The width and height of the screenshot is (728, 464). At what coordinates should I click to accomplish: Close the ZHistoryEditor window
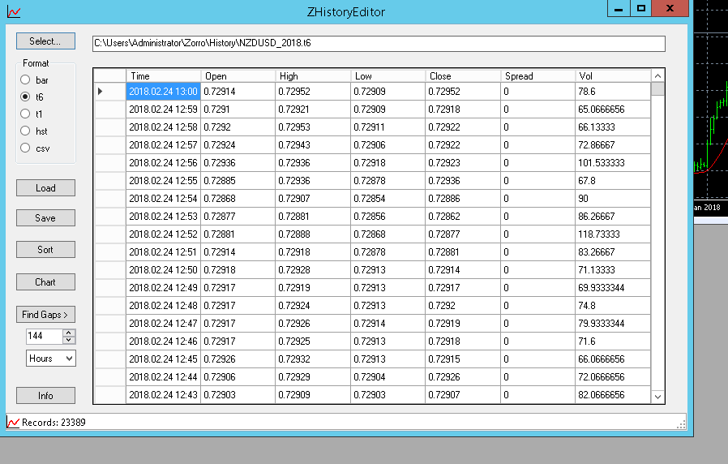click(x=670, y=8)
